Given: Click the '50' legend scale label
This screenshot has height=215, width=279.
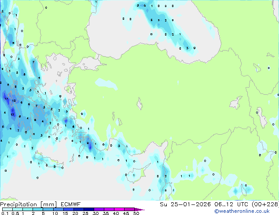Looking at the screenshot, I should [x=136, y=213].
